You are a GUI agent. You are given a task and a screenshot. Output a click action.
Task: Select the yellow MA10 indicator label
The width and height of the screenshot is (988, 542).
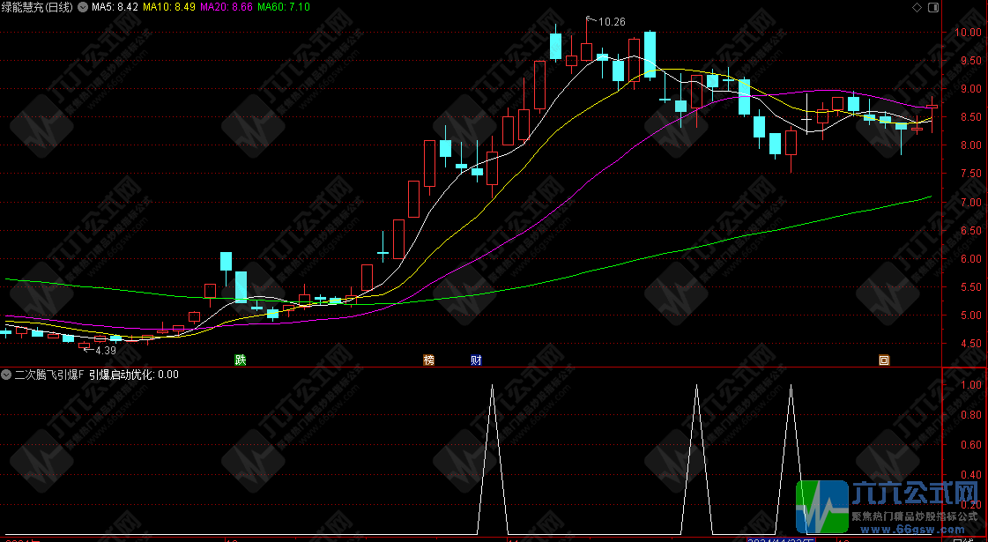click(168, 7)
